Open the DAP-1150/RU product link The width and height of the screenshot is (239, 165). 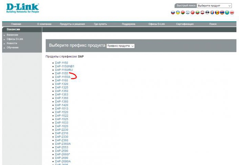point(64,70)
